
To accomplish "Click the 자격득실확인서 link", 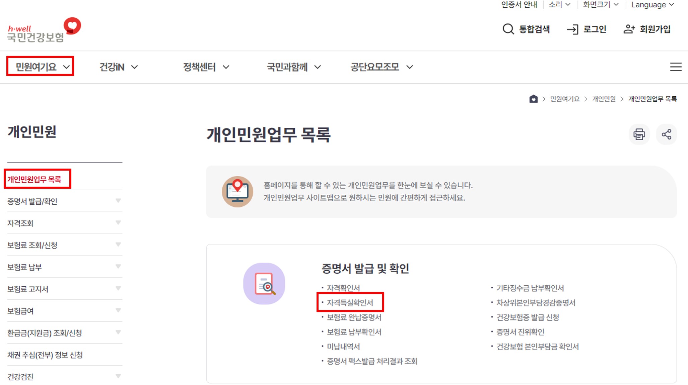I will coord(350,303).
